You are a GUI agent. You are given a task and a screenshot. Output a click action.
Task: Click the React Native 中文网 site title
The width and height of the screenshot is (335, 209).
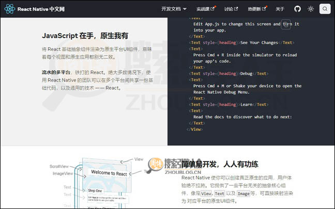point(41,9)
